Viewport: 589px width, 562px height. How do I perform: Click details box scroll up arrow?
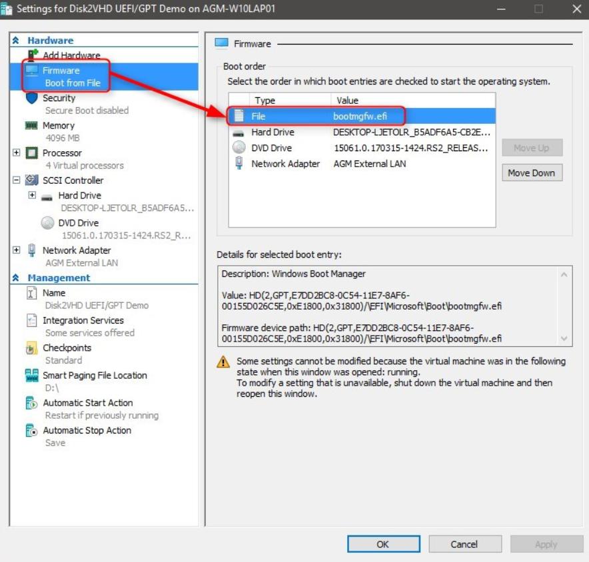coord(564,275)
